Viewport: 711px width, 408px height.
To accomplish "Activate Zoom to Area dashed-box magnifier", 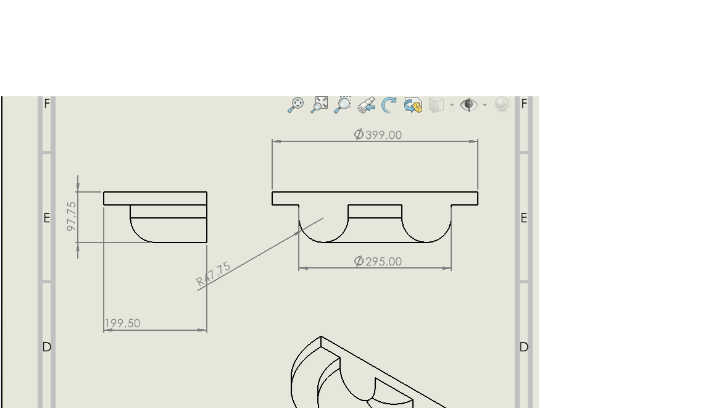I will click(343, 105).
